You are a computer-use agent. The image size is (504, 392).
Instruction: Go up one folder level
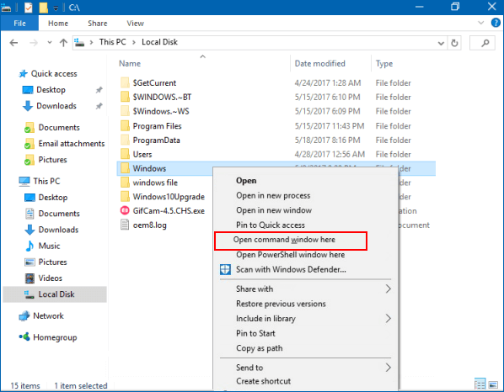pyautogui.click(x=63, y=42)
